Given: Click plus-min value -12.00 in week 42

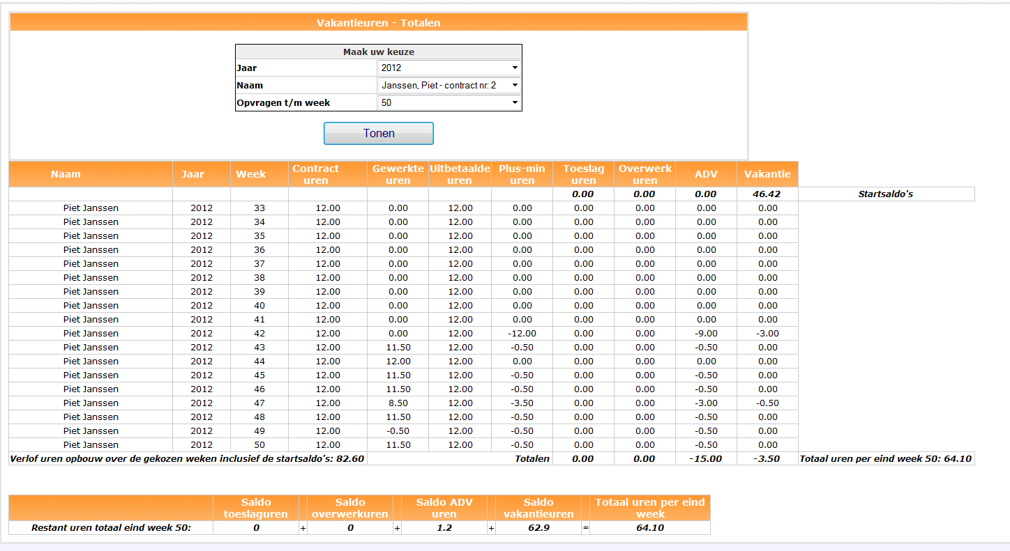Looking at the screenshot, I should tap(522, 333).
